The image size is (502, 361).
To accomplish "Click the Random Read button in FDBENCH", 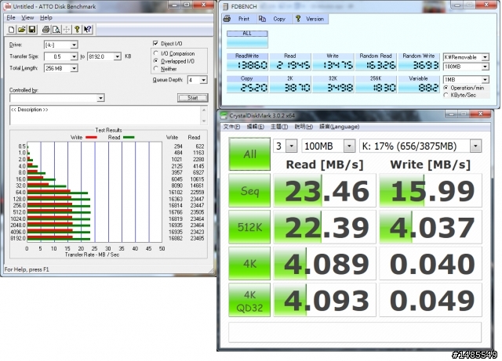I will [376, 62].
